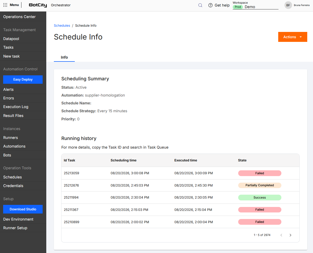The height and width of the screenshot is (253, 313).
Task: Open Tasks in sidebar
Action: (x=8, y=47)
